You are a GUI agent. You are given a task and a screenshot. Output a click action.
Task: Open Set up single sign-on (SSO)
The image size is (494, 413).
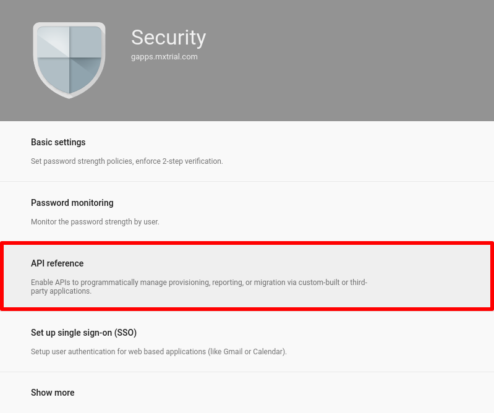(x=83, y=333)
